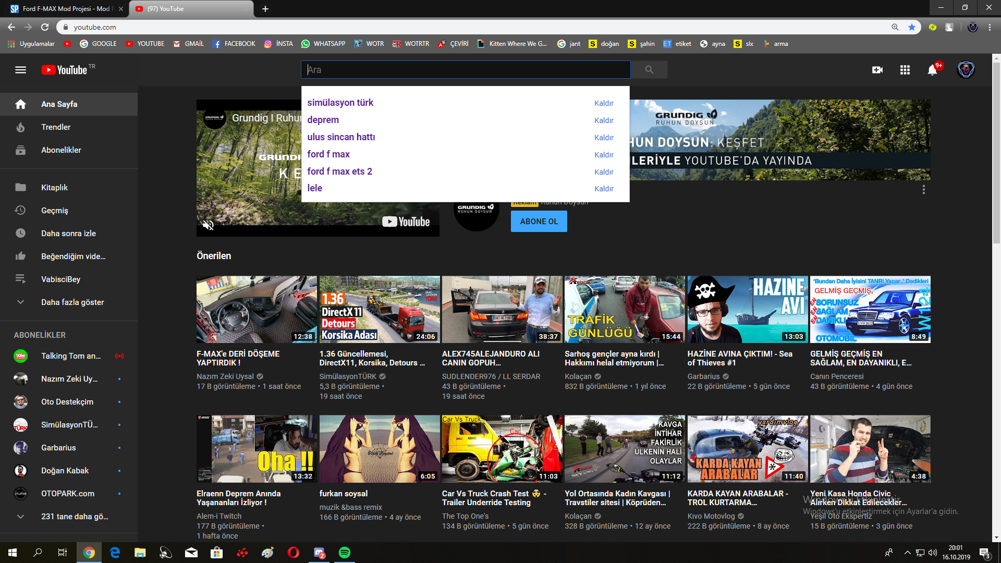Click the YouTube logo home link
Image resolution: width=1001 pixels, height=563 pixels.
pyautogui.click(x=65, y=70)
